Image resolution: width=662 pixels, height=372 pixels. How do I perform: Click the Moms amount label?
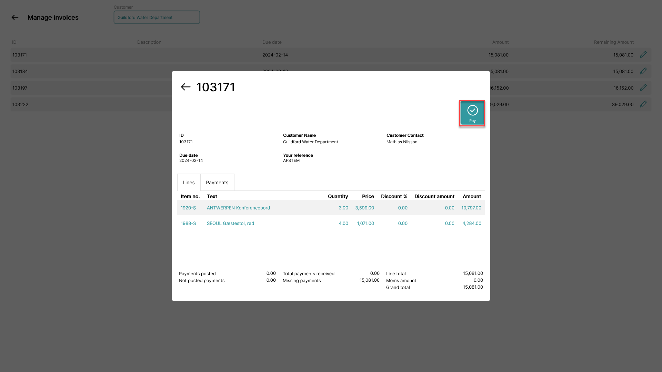click(x=401, y=280)
